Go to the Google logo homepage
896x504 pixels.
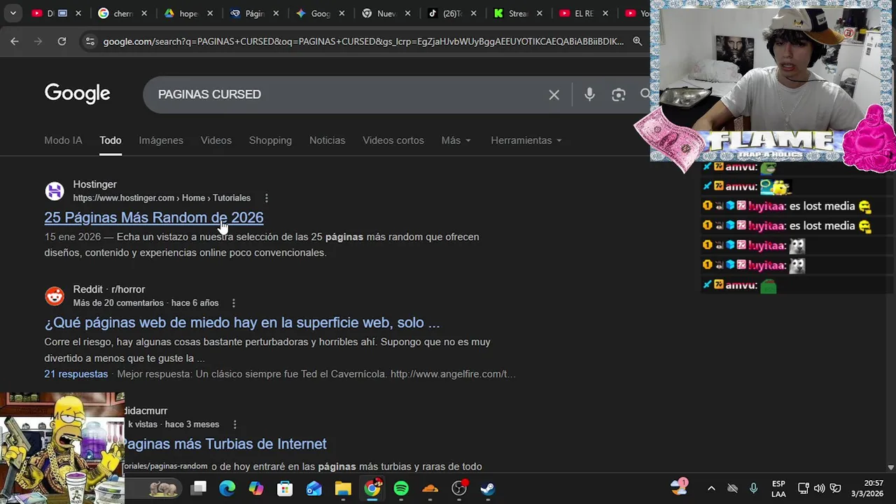(77, 94)
